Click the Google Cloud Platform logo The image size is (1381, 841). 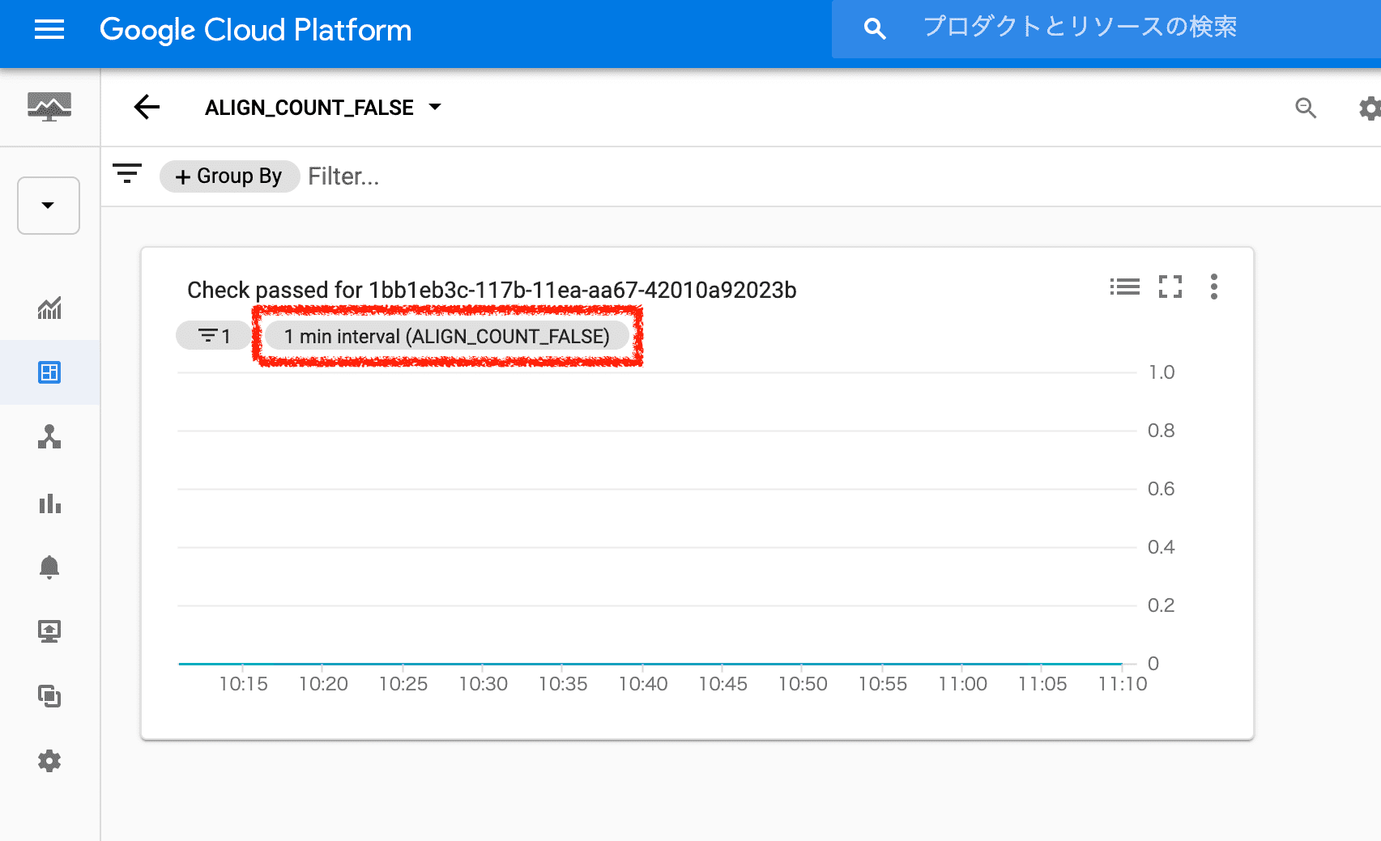tap(255, 31)
